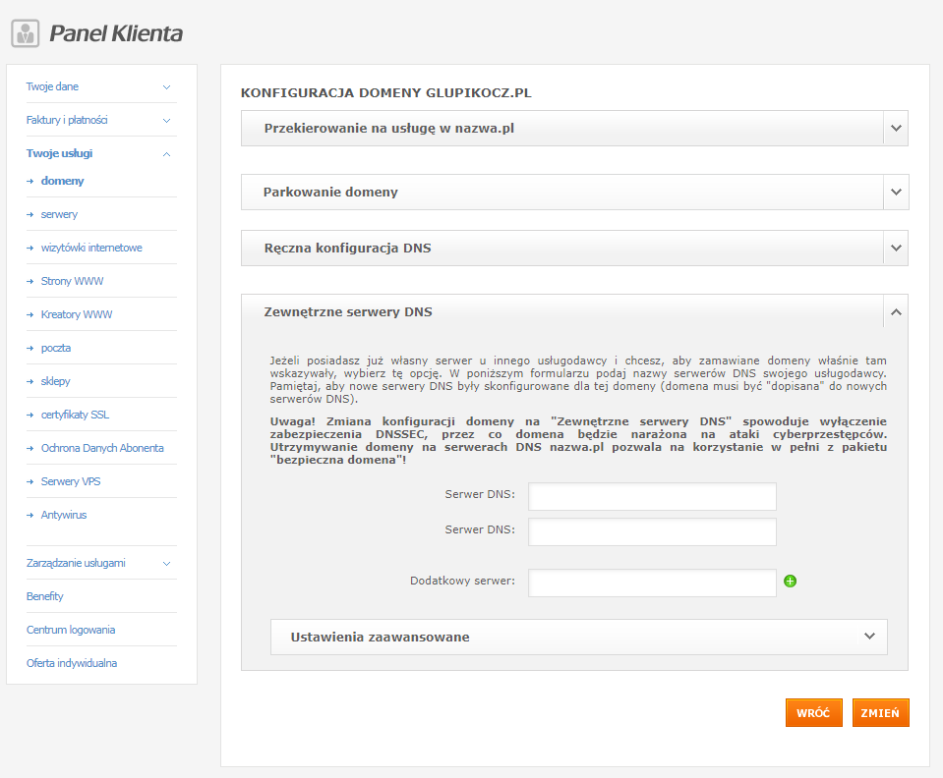This screenshot has height=778, width=943.
Task: Expand Faktury i płatności sidebar menu
Action: (x=166, y=121)
